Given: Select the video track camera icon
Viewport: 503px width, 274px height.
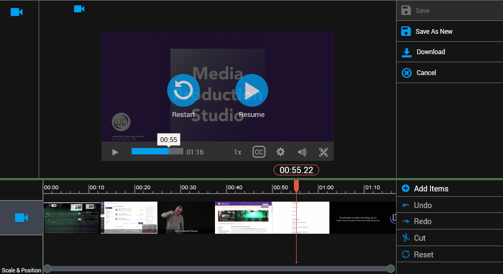Looking at the screenshot, I should click(21, 218).
